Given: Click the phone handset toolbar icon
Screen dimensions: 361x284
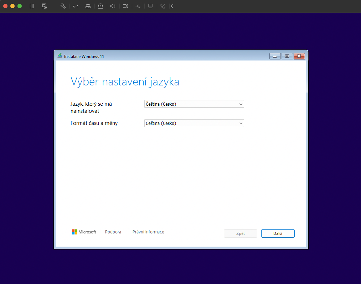Looking at the screenshot, I should [x=163, y=6].
